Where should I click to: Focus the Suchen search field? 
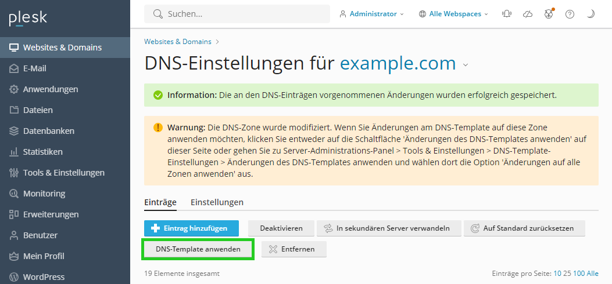pos(237,14)
